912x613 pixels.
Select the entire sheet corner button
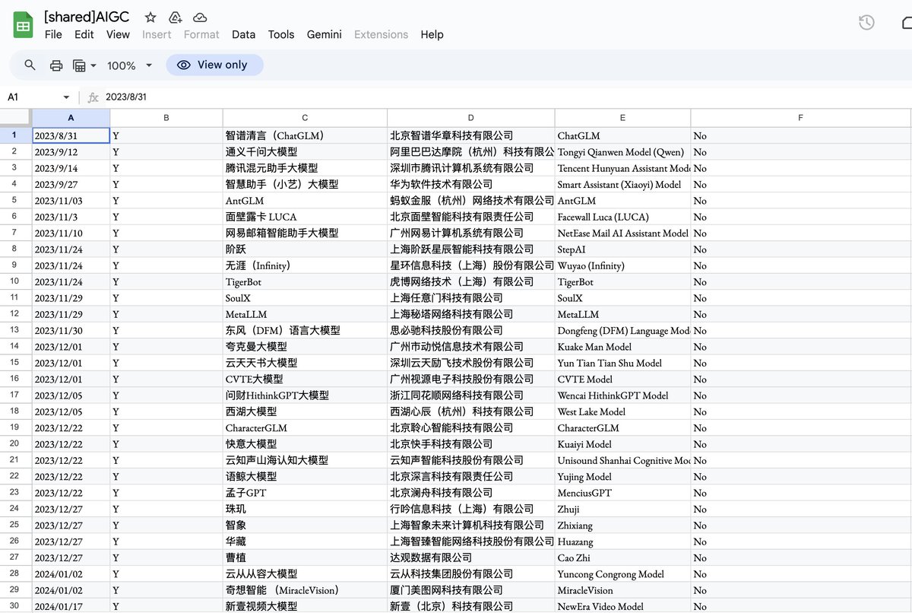pyautogui.click(x=15, y=118)
